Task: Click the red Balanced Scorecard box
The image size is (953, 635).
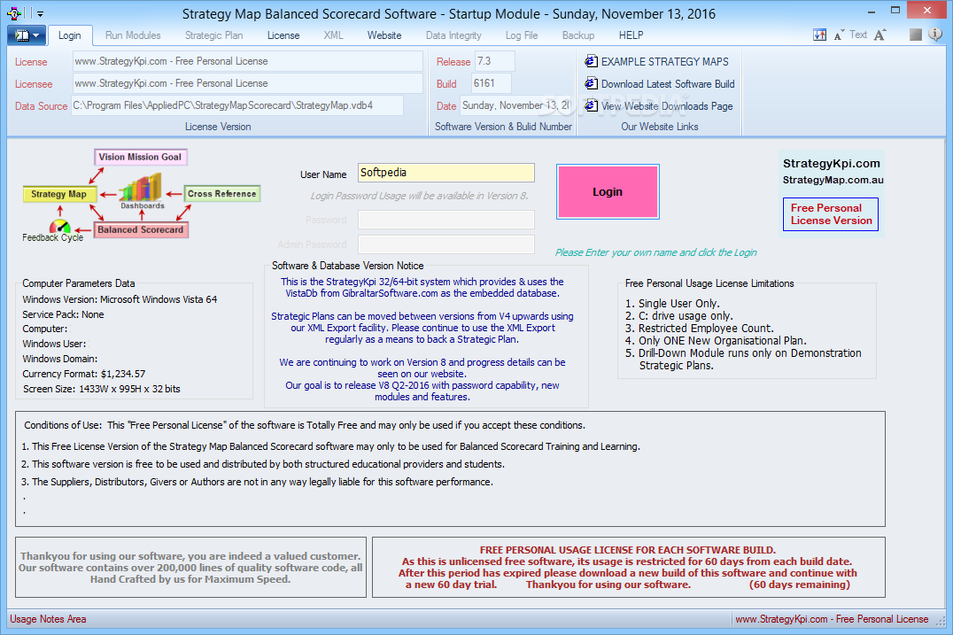Action: pyautogui.click(x=141, y=229)
